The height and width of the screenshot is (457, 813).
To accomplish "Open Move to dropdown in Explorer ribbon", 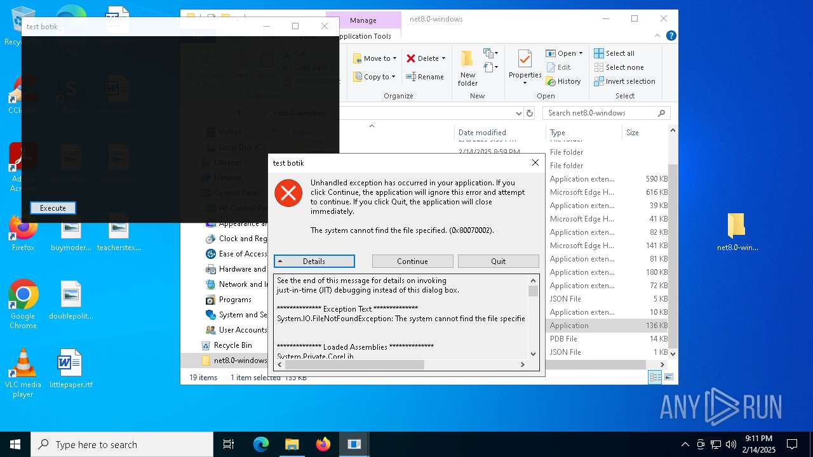I will click(375, 58).
